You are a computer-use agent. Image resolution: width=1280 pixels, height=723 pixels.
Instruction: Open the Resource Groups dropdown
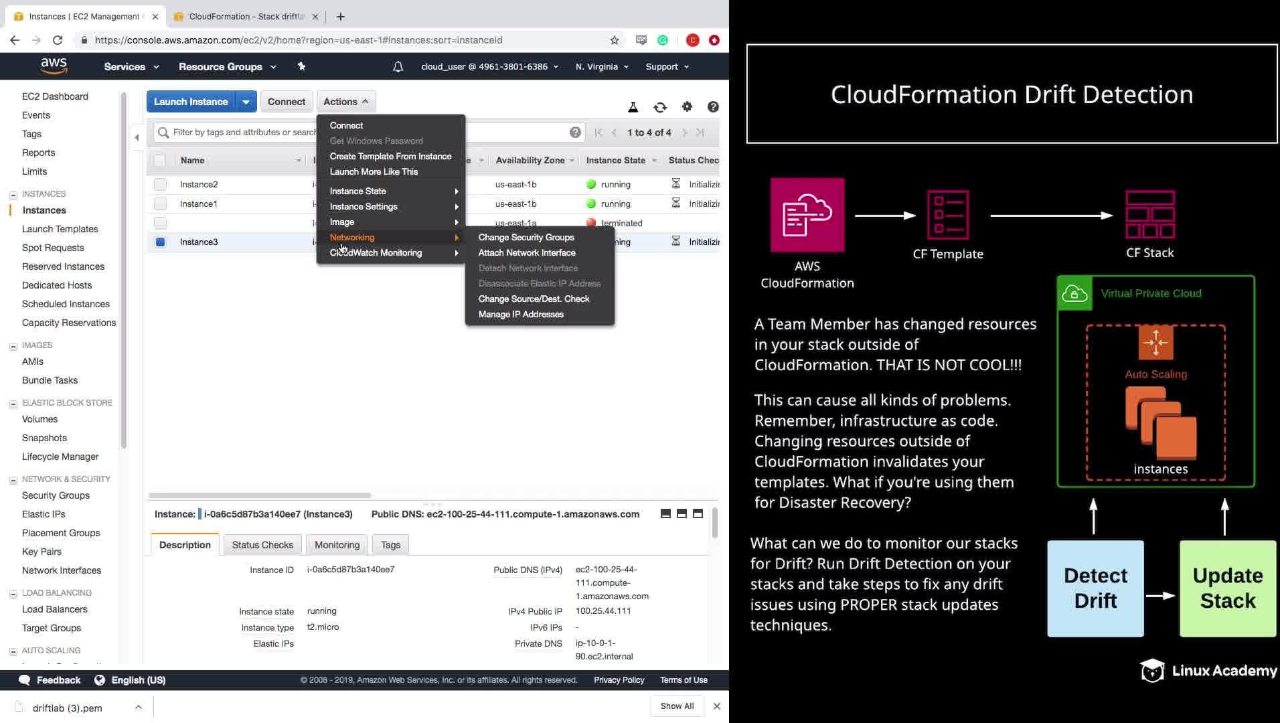pyautogui.click(x=227, y=67)
